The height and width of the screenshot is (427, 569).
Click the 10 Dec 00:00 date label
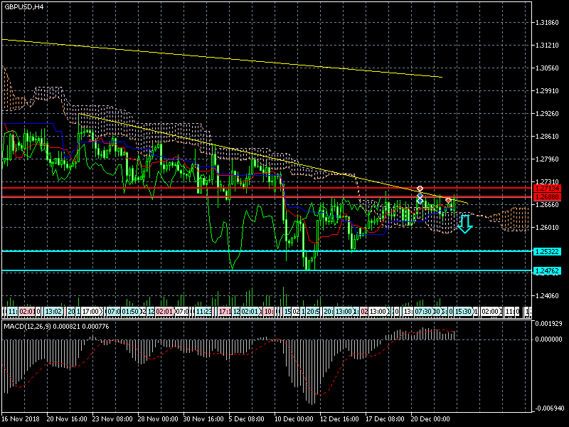[x=293, y=419]
